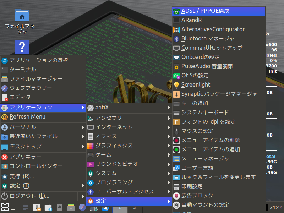The height and width of the screenshot is (213, 284).
Task: Open ユニバーサル・アクセス submenu
Action: click(x=129, y=192)
